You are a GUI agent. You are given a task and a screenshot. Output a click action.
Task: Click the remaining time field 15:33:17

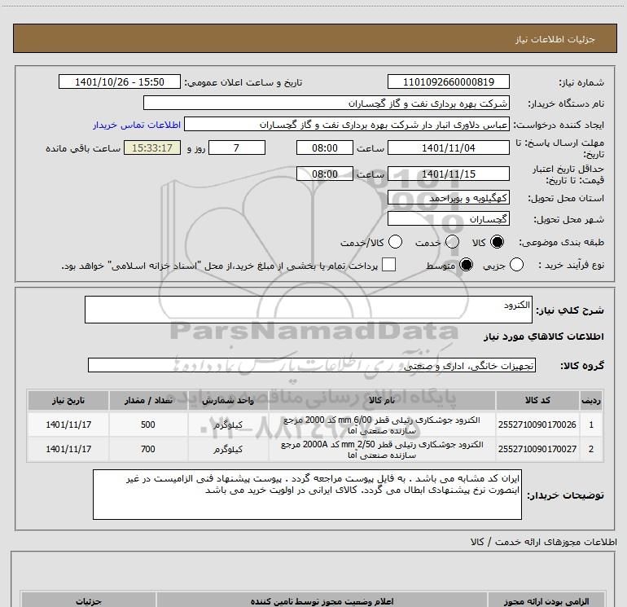[152, 148]
